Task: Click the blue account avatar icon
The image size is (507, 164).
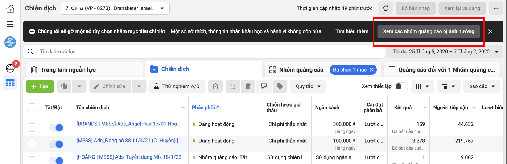Action: pyautogui.click(x=10, y=42)
